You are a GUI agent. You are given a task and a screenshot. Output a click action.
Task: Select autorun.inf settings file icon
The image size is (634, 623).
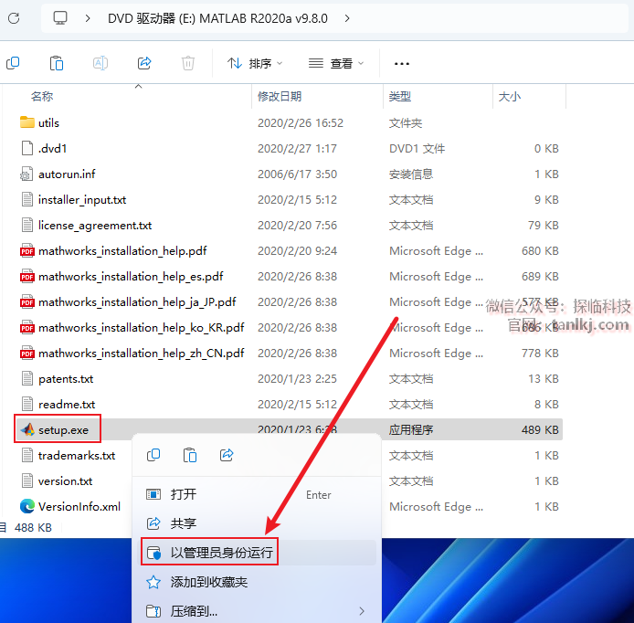tap(26, 174)
